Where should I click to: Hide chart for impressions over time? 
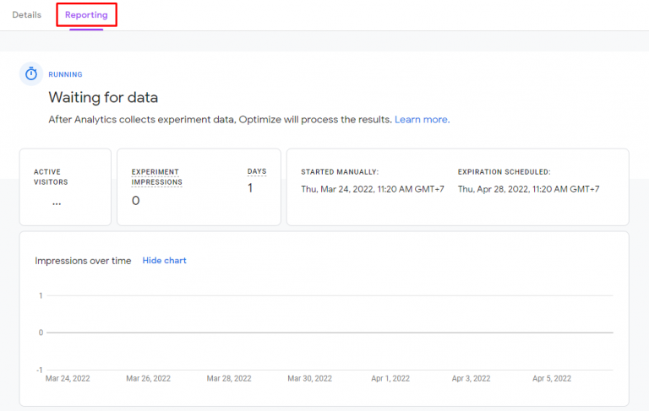pos(164,261)
